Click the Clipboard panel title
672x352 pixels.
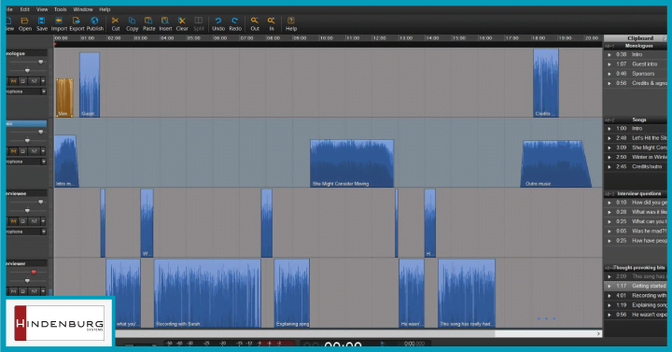pos(640,38)
